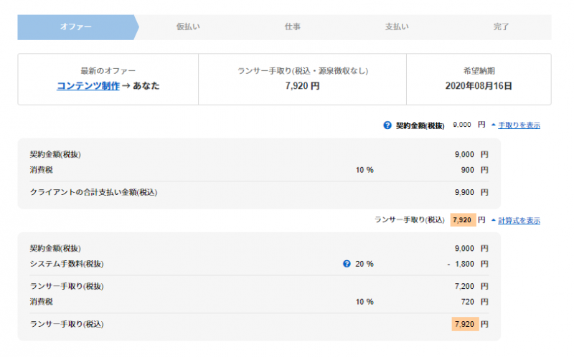Click 7,920 円 in the top summary box

tap(302, 86)
